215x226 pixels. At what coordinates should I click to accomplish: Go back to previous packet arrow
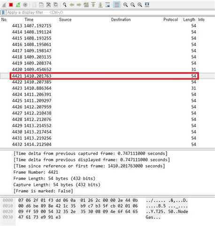tap(72, 5)
